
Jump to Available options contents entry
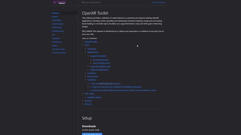point(94,97)
